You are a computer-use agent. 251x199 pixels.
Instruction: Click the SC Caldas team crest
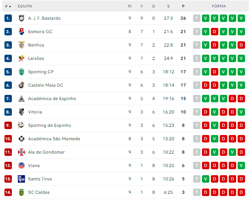[22, 192]
